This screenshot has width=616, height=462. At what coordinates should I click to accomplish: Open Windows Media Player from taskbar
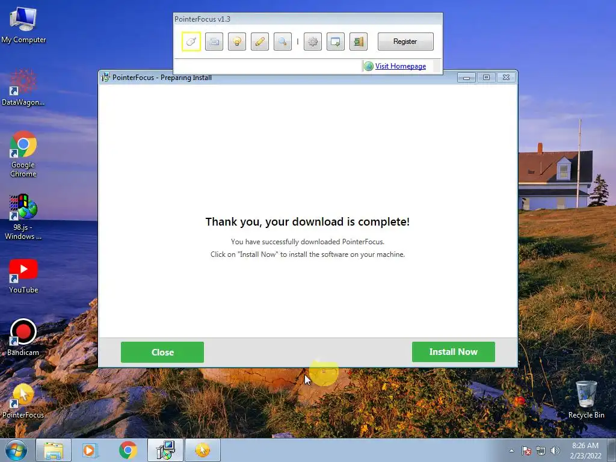[x=90, y=450]
